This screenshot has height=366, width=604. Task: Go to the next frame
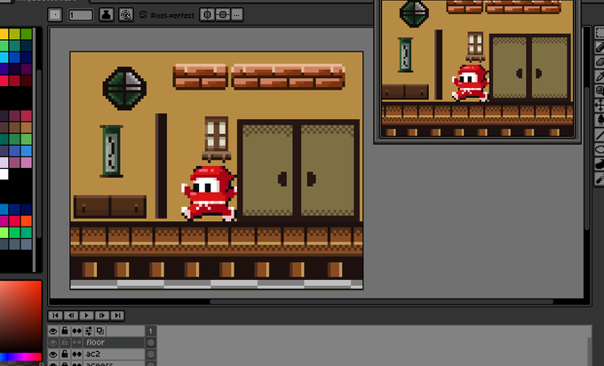coord(101,315)
